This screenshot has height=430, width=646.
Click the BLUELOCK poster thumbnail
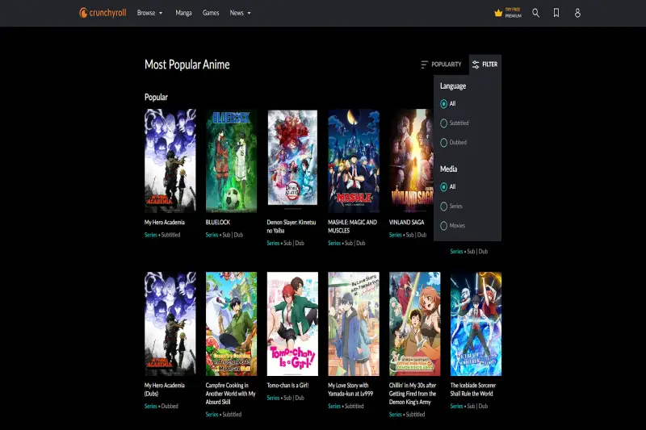(231, 161)
